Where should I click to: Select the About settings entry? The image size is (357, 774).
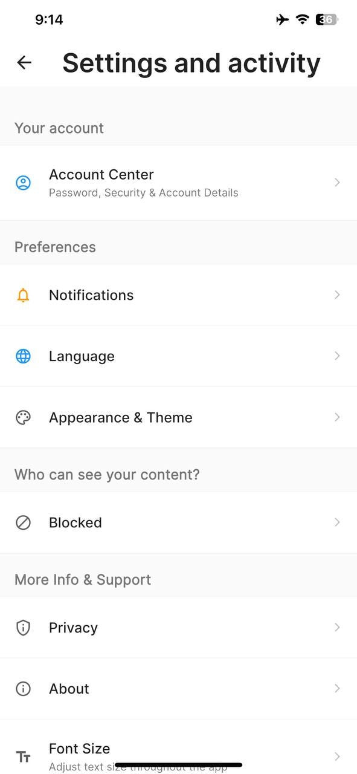click(69, 689)
